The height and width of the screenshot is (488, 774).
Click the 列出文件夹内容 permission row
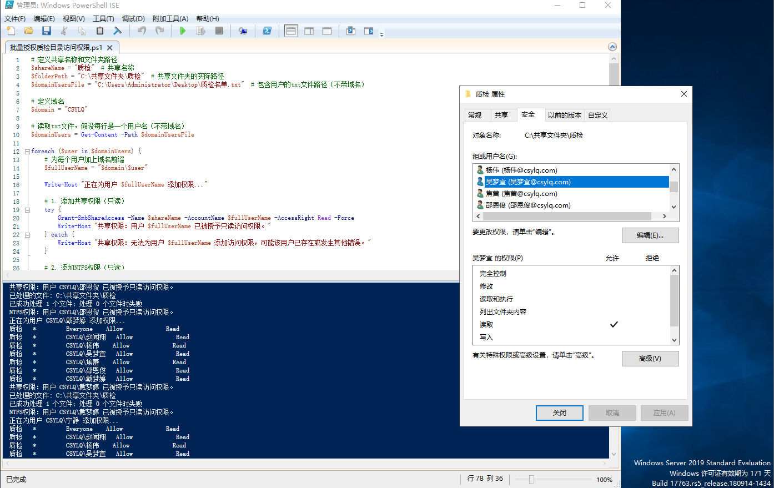click(x=572, y=312)
